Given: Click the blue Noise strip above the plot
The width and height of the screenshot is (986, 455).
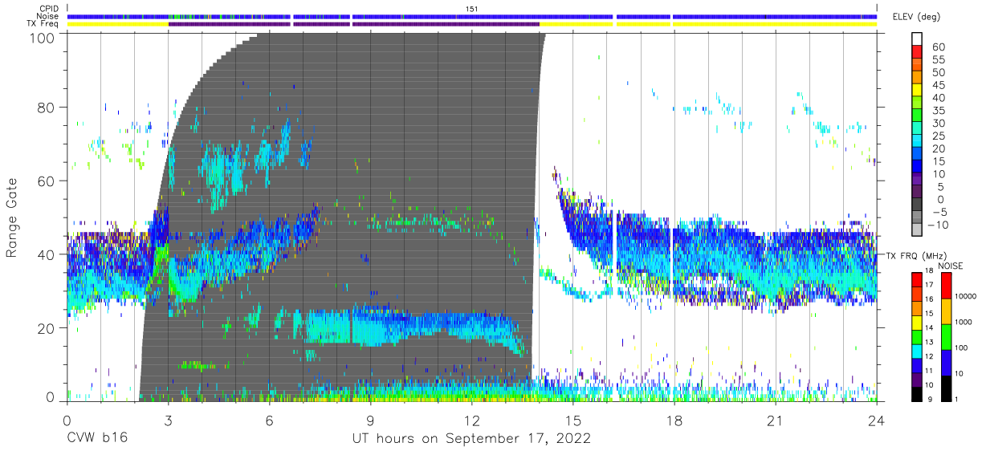Looking at the screenshot, I should (x=472, y=16).
